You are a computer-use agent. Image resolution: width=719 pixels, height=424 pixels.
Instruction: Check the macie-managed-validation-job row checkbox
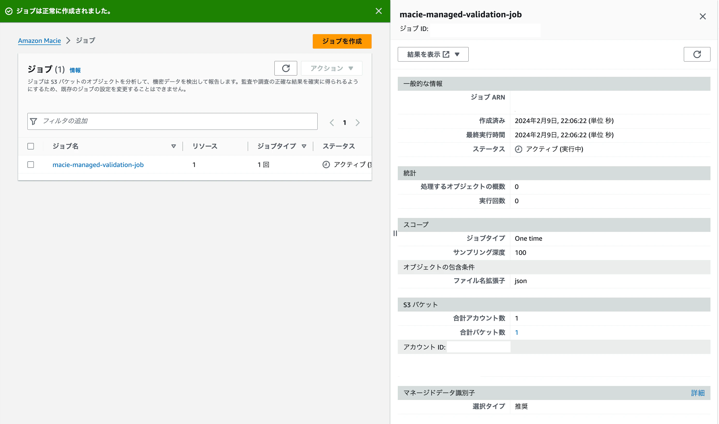click(31, 165)
